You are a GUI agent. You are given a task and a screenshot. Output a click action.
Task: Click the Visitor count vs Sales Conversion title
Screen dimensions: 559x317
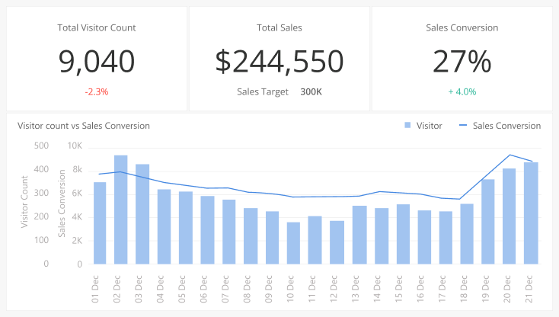pos(84,126)
